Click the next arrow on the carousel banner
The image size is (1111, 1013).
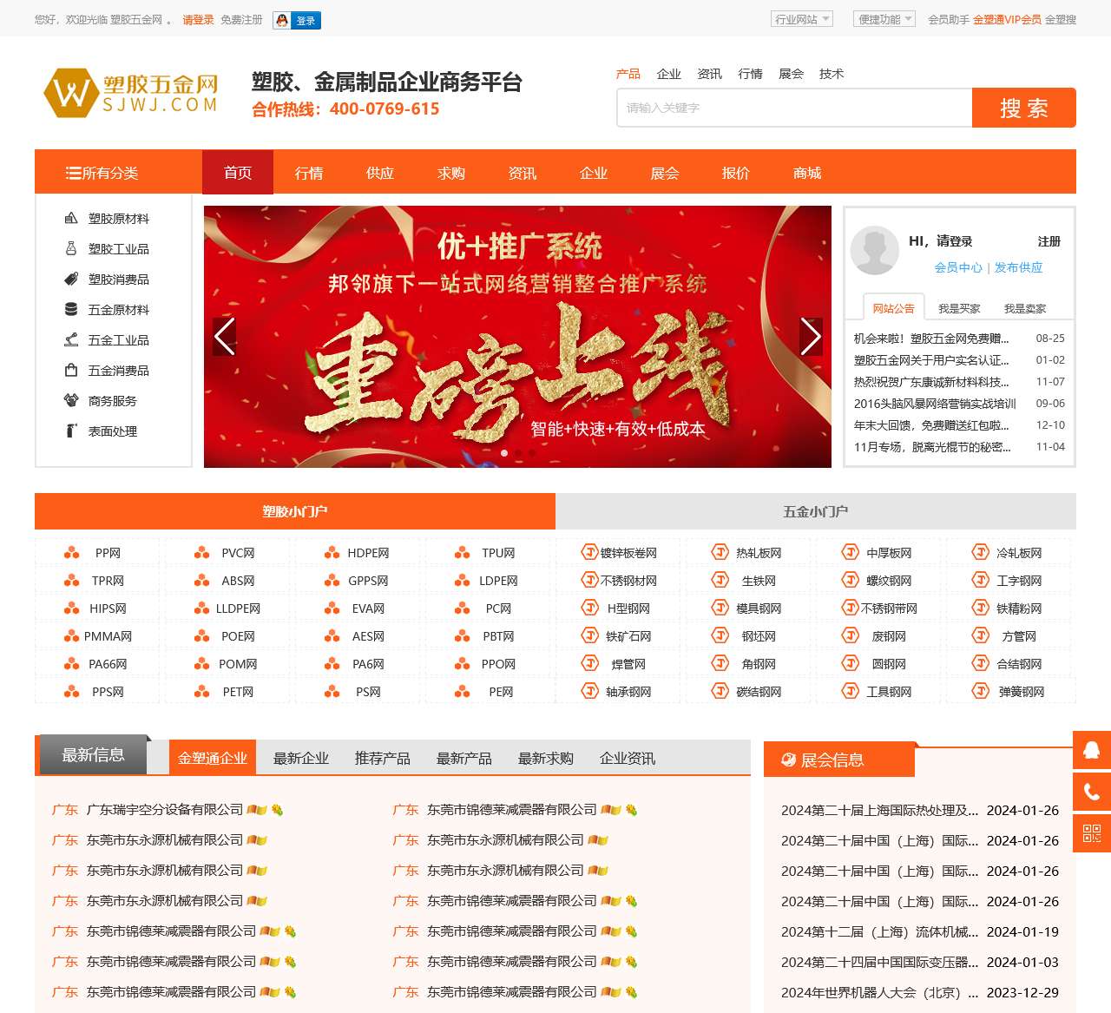[x=812, y=336]
